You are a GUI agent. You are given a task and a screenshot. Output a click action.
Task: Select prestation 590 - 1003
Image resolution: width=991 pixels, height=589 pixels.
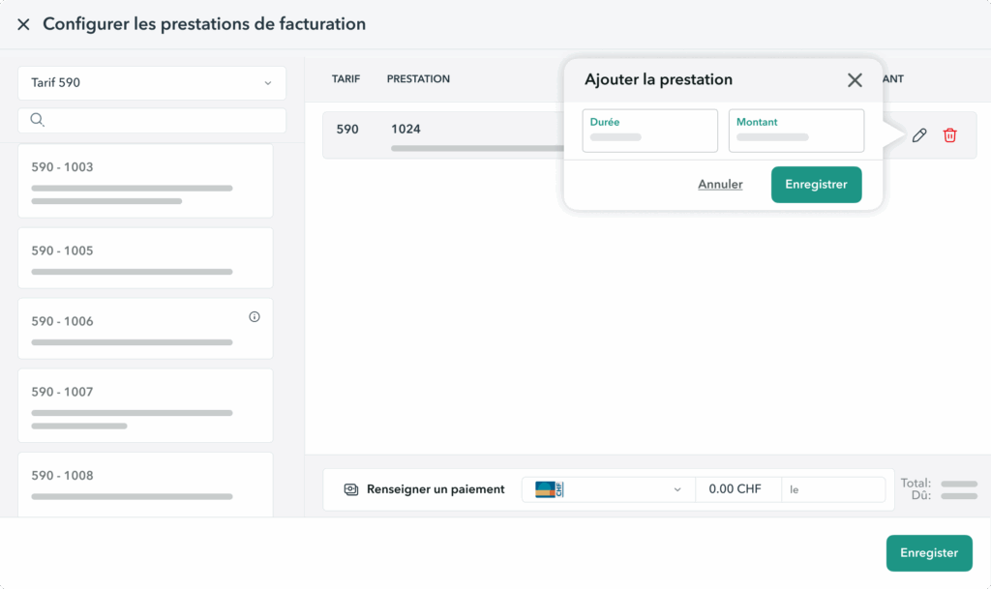click(x=145, y=181)
